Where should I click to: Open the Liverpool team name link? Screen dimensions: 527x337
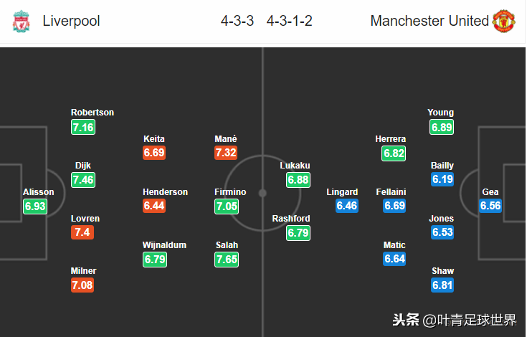(x=71, y=22)
